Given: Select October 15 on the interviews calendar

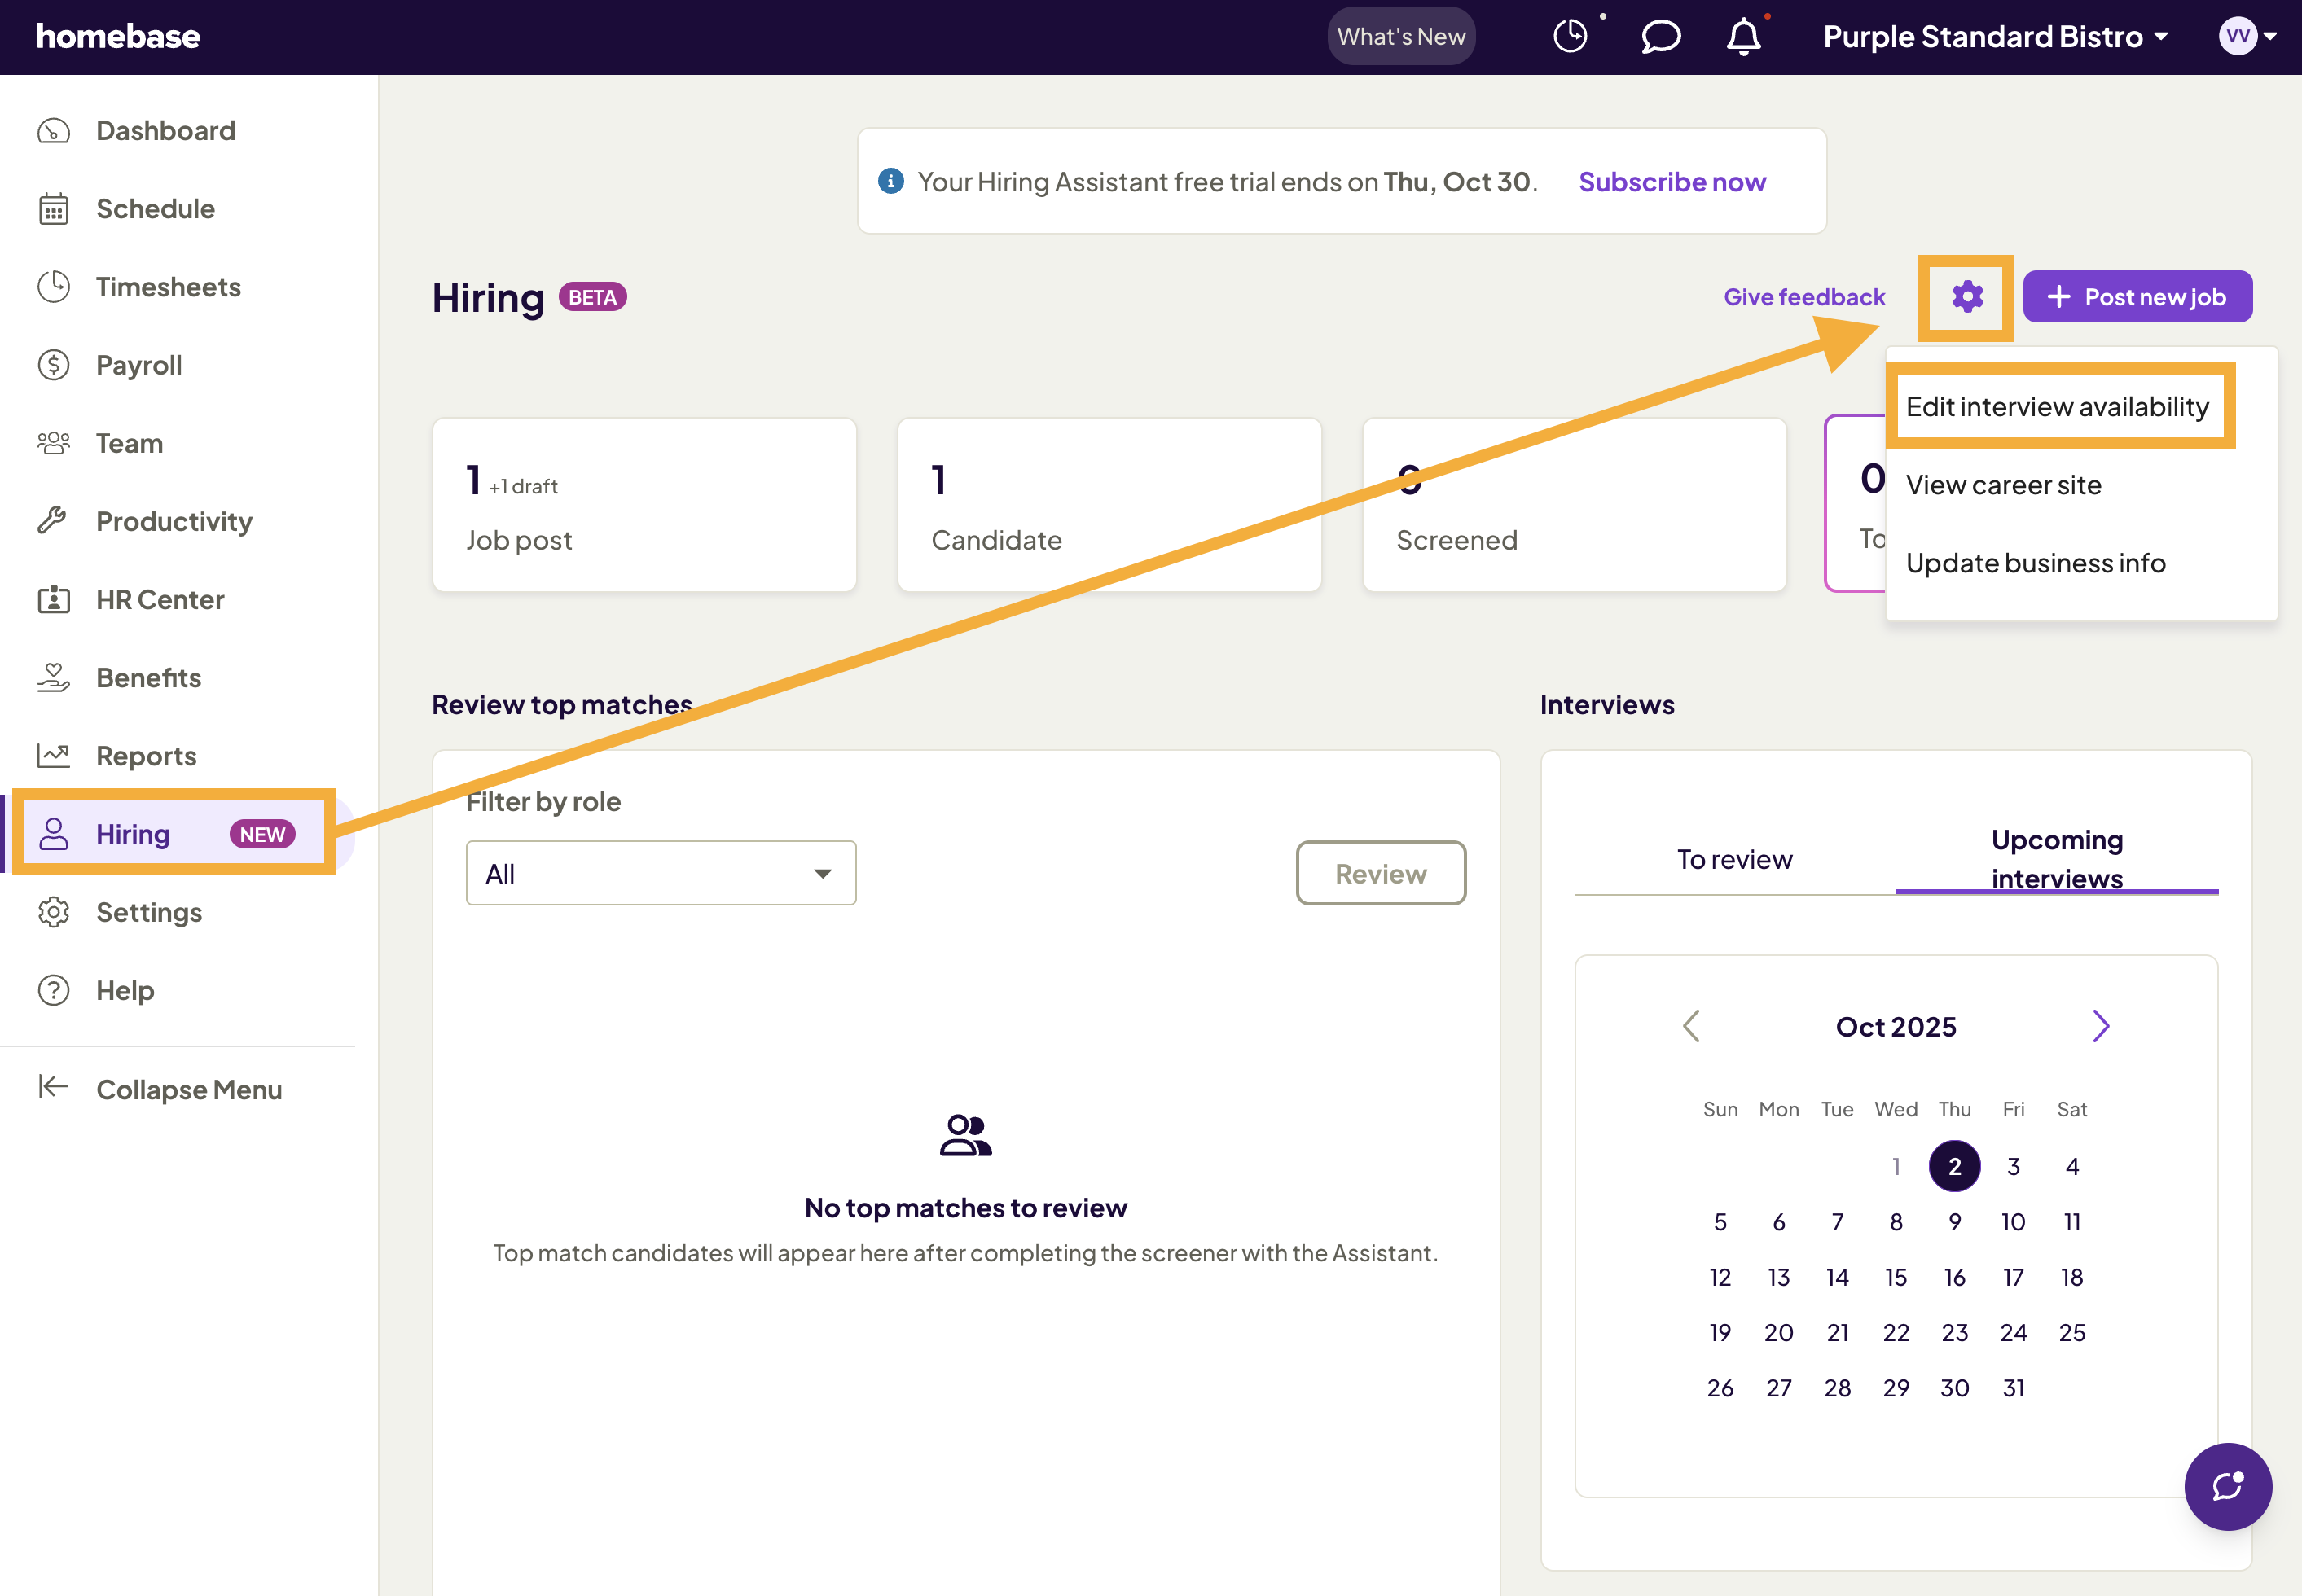Looking at the screenshot, I should 1896,1277.
